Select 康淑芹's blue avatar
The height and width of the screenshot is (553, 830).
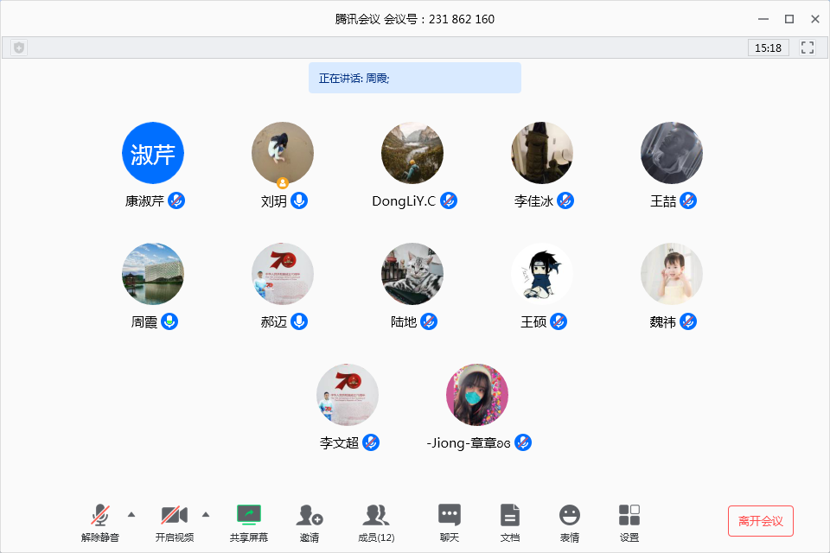(x=153, y=153)
